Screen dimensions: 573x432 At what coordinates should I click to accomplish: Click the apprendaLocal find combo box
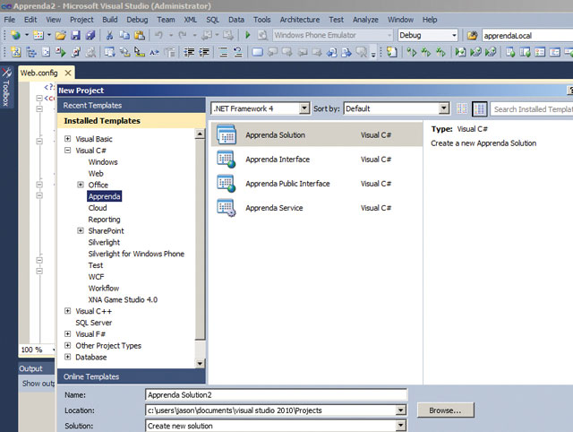[x=527, y=36]
